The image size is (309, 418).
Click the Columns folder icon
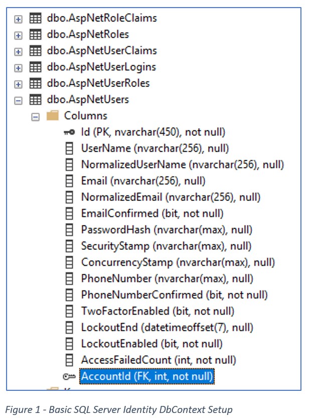point(53,116)
